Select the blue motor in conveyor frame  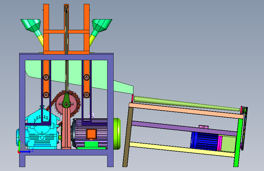tap(205, 141)
